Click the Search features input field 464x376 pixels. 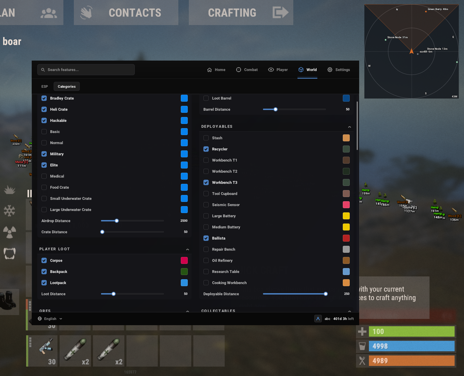(x=86, y=70)
